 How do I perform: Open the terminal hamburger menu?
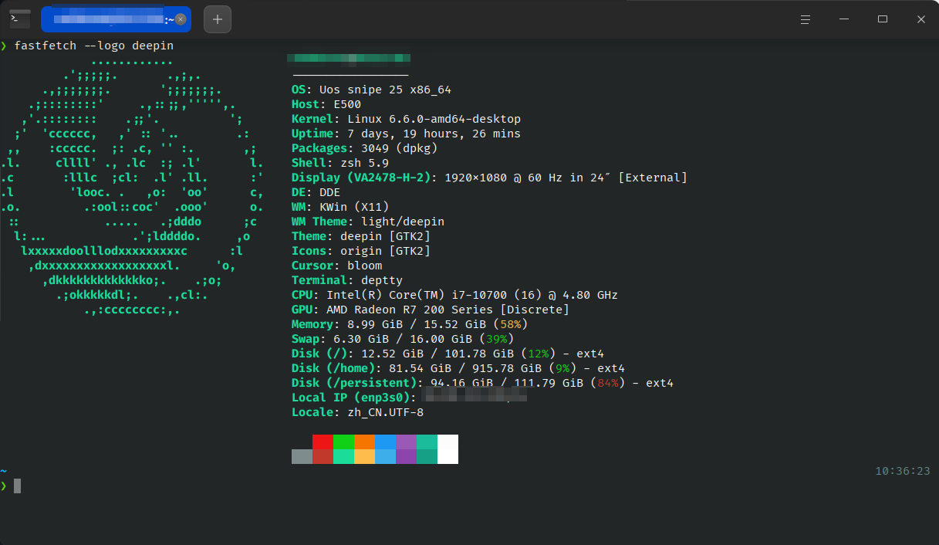click(806, 19)
